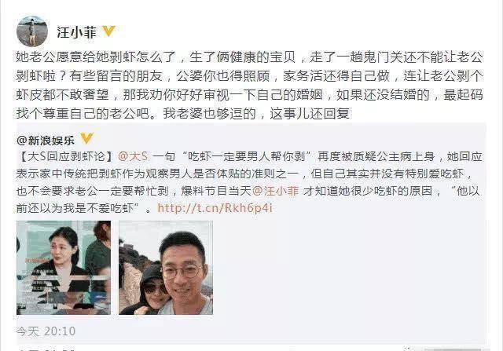Open the @大S mention in the repost
Screen dimensions: 503x351
[133, 156]
